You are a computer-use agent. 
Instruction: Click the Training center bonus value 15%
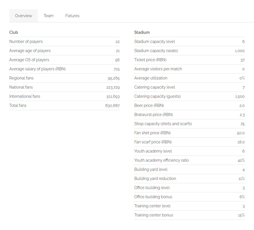[x=241, y=215]
